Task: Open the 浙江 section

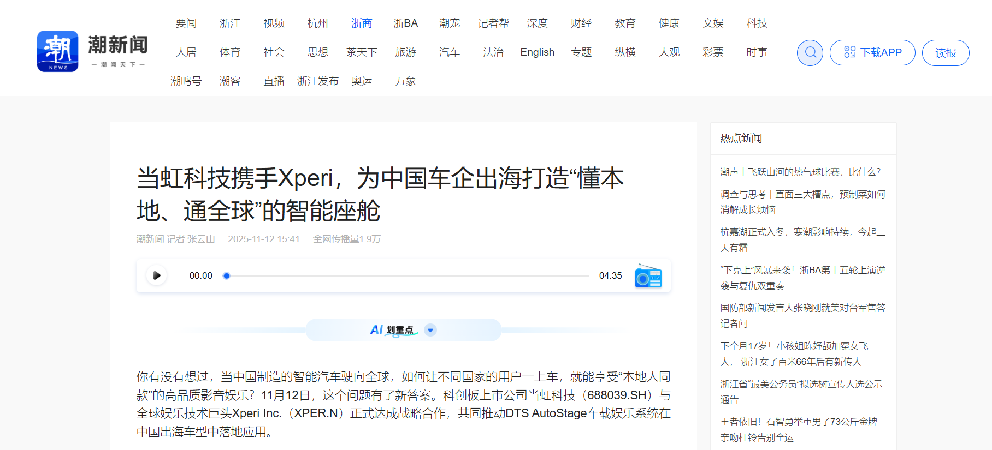Action: (x=230, y=23)
